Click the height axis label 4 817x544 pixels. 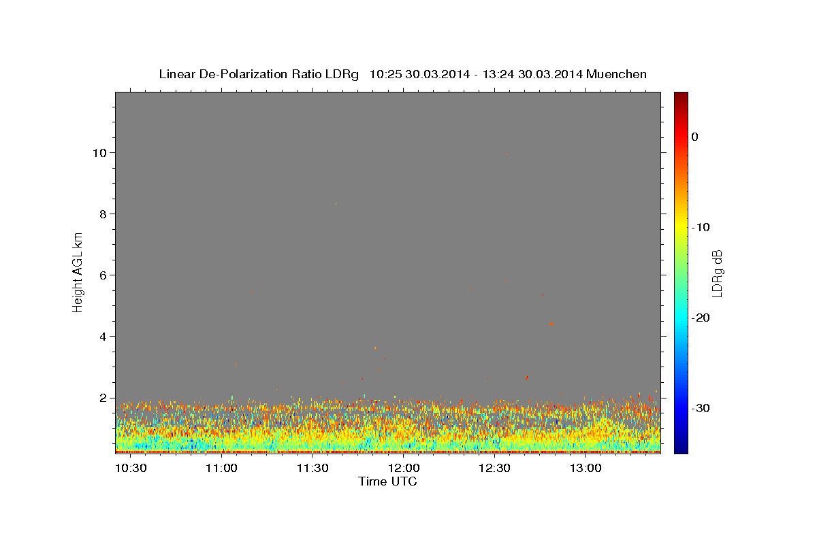point(104,337)
